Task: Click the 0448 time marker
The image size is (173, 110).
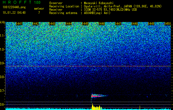Action: click(134, 24)
